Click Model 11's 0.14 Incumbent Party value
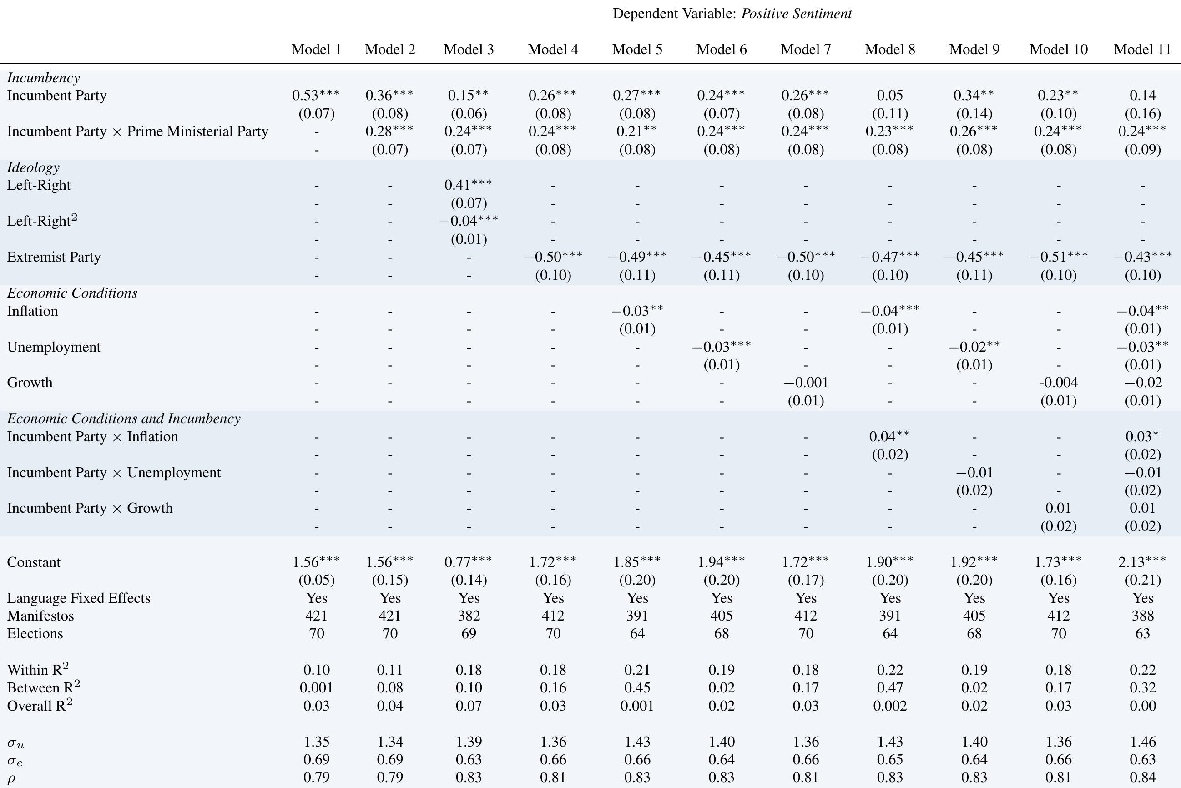The width and height of the screenshot is (1181, 788). coord(1142,96)
